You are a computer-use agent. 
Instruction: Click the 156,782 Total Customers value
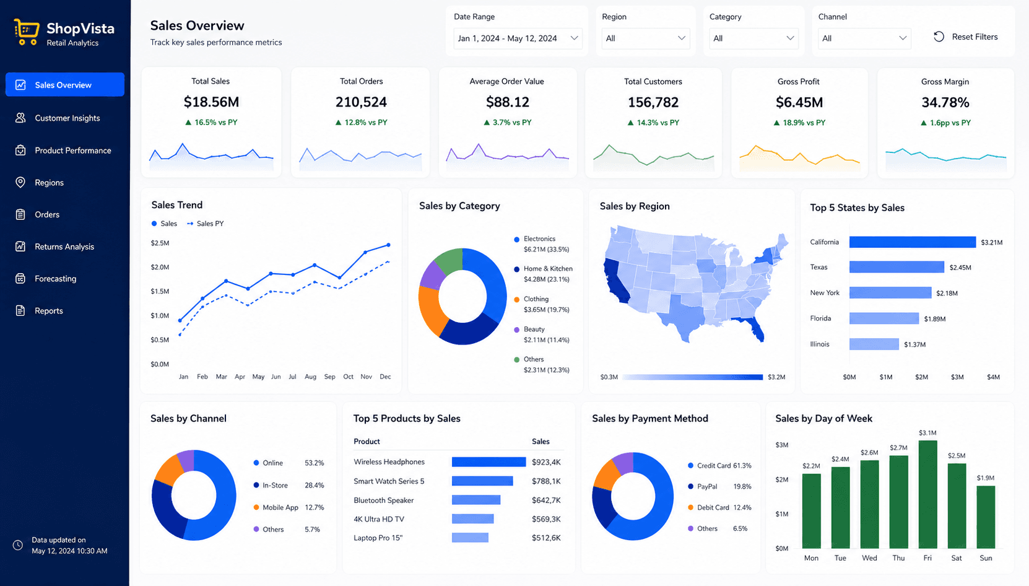point(653,102)
